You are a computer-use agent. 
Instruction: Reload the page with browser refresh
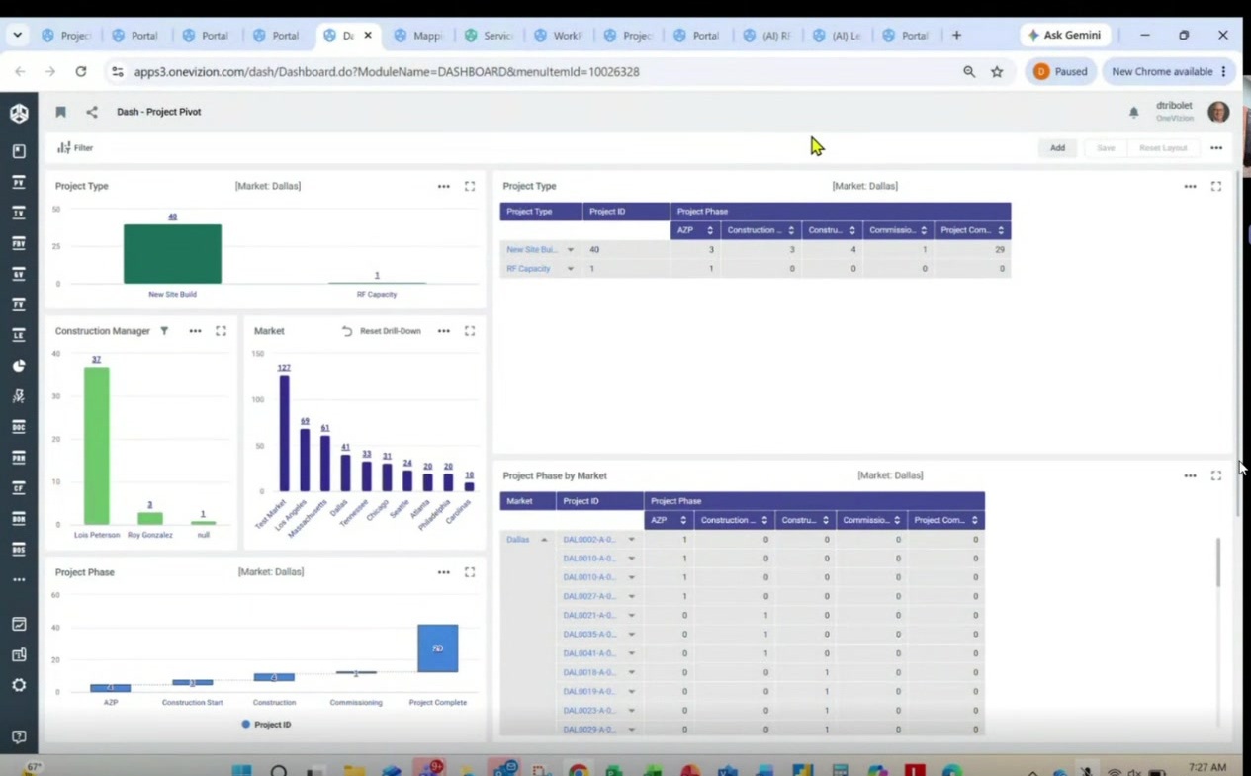(x=81, y=72)
